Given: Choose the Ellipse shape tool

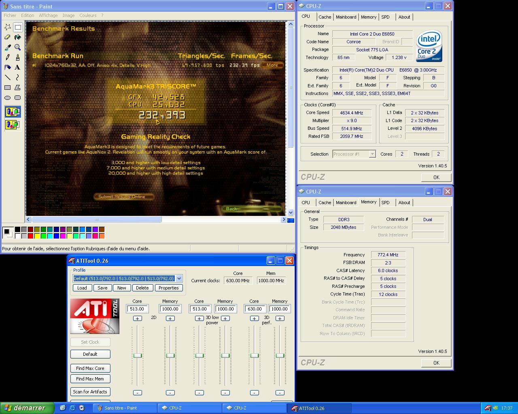Looking at the screenshot, I should coord(8,98).
